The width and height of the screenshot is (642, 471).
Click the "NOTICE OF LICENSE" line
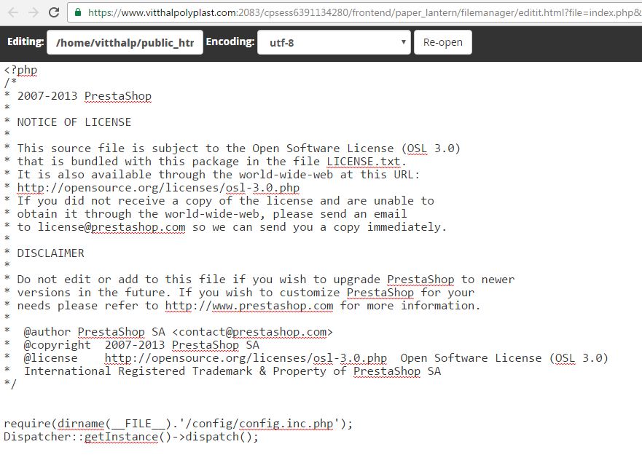(68, 122)
